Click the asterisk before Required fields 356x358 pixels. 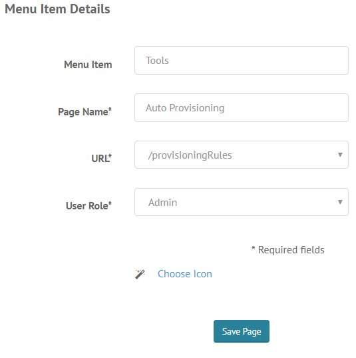tap(254, 248)
